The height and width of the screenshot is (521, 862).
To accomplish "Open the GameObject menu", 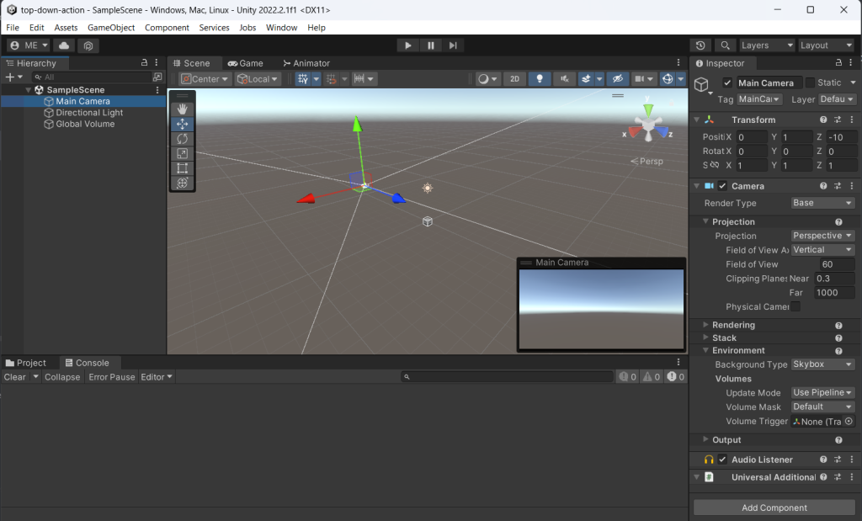I will pyautogui.click(x=111, y=28).
